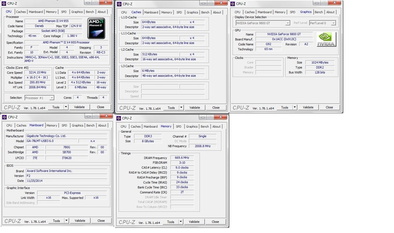Minimize the Caches CPU-Z window
Screen dimensions: 394x233
203,3
